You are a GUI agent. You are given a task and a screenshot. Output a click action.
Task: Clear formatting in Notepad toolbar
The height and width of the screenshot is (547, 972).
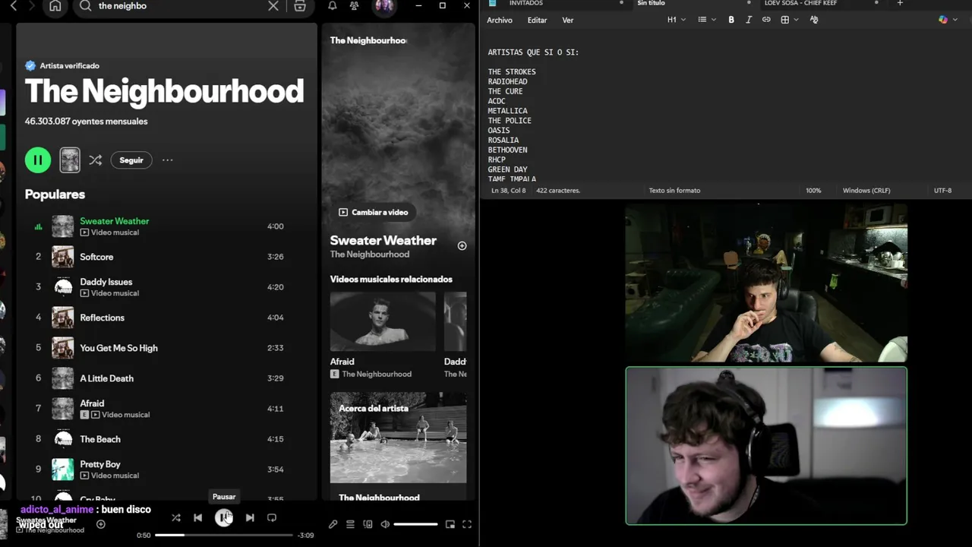pyautogui.click(x=814, y=20)
